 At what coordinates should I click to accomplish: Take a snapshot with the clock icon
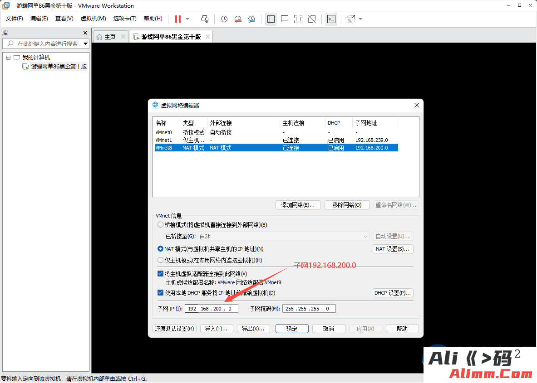click(x=224, y=19)
